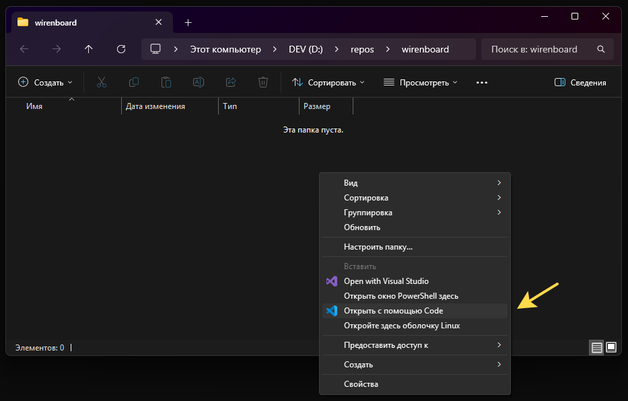The height and width of the screenshot is (401, 628).
Task: Click Этот компьютер breadcrumb
Action: point(225,49)
